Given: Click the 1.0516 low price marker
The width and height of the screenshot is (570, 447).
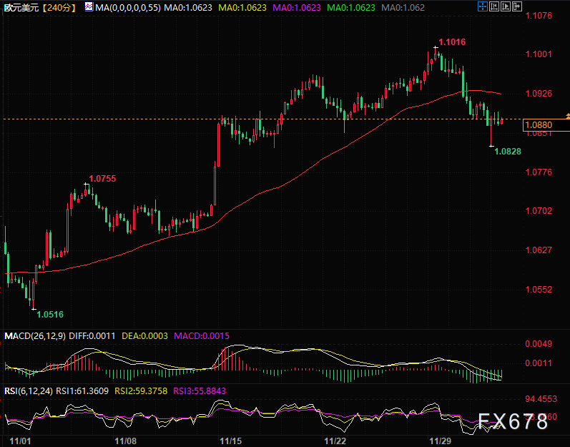Looking at the screenshot, I should coord(50,315).
